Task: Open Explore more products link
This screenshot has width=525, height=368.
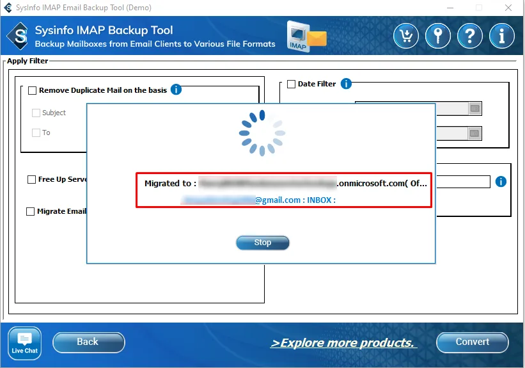Action: click(x=343, y=343)
